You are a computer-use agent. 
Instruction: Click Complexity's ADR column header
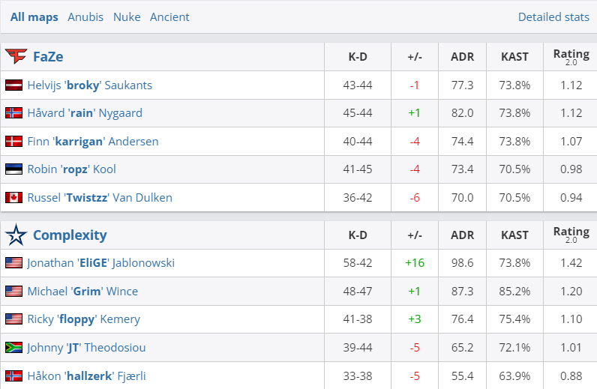[x=462, y=235]
